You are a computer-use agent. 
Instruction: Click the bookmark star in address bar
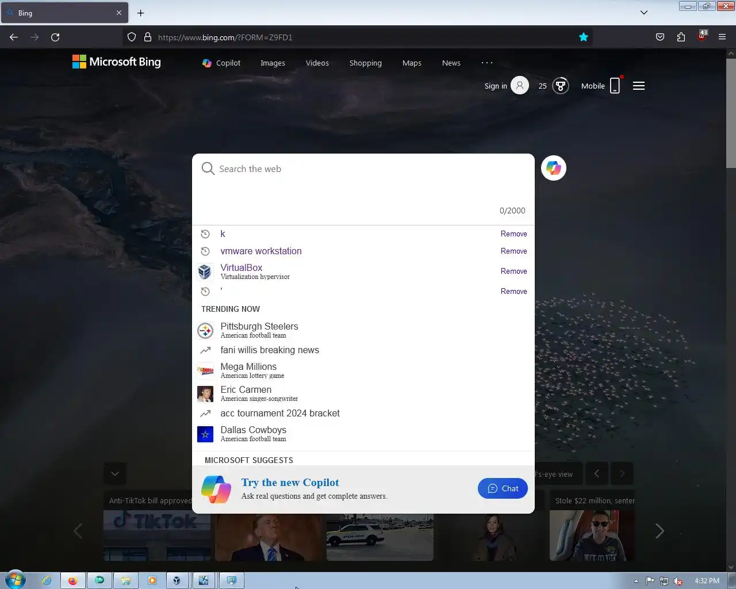coord(584,37)
